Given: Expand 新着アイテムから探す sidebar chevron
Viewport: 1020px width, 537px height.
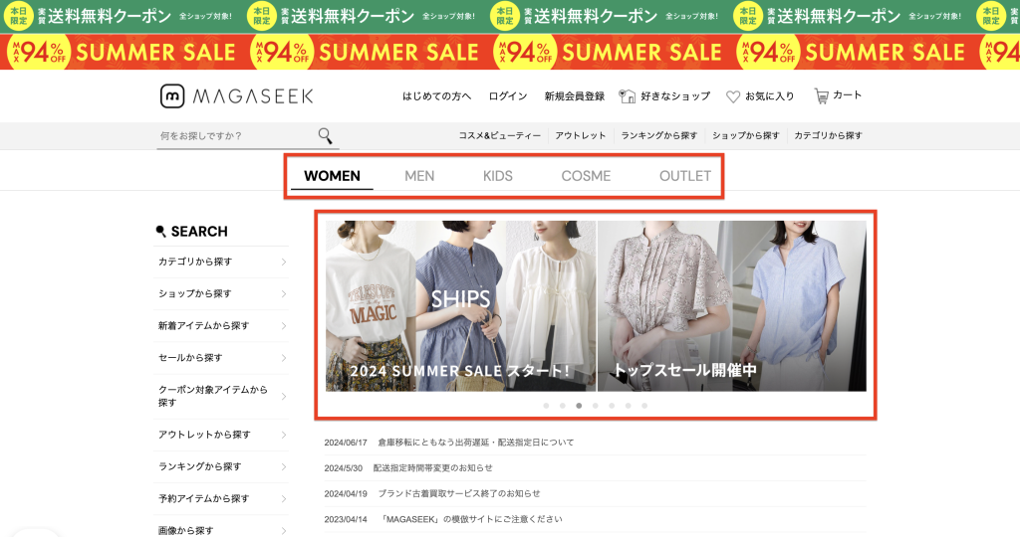Looking at the screenshot, I should (284, 326).
